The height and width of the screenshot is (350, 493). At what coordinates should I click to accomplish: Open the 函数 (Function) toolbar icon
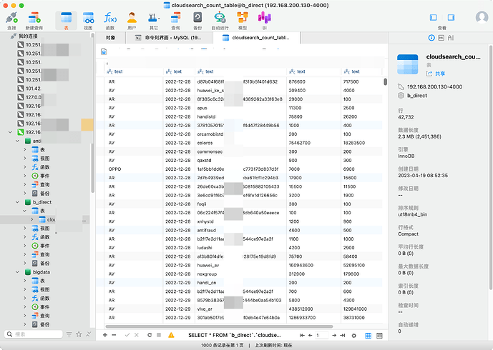pyautogui.click(x=110, y=21)
